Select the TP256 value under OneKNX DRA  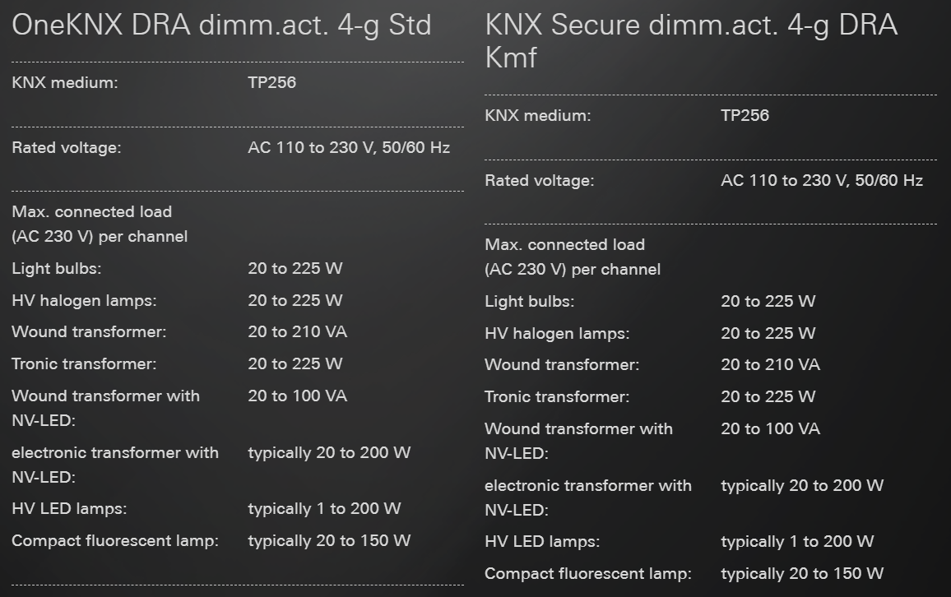click(271, 82)
